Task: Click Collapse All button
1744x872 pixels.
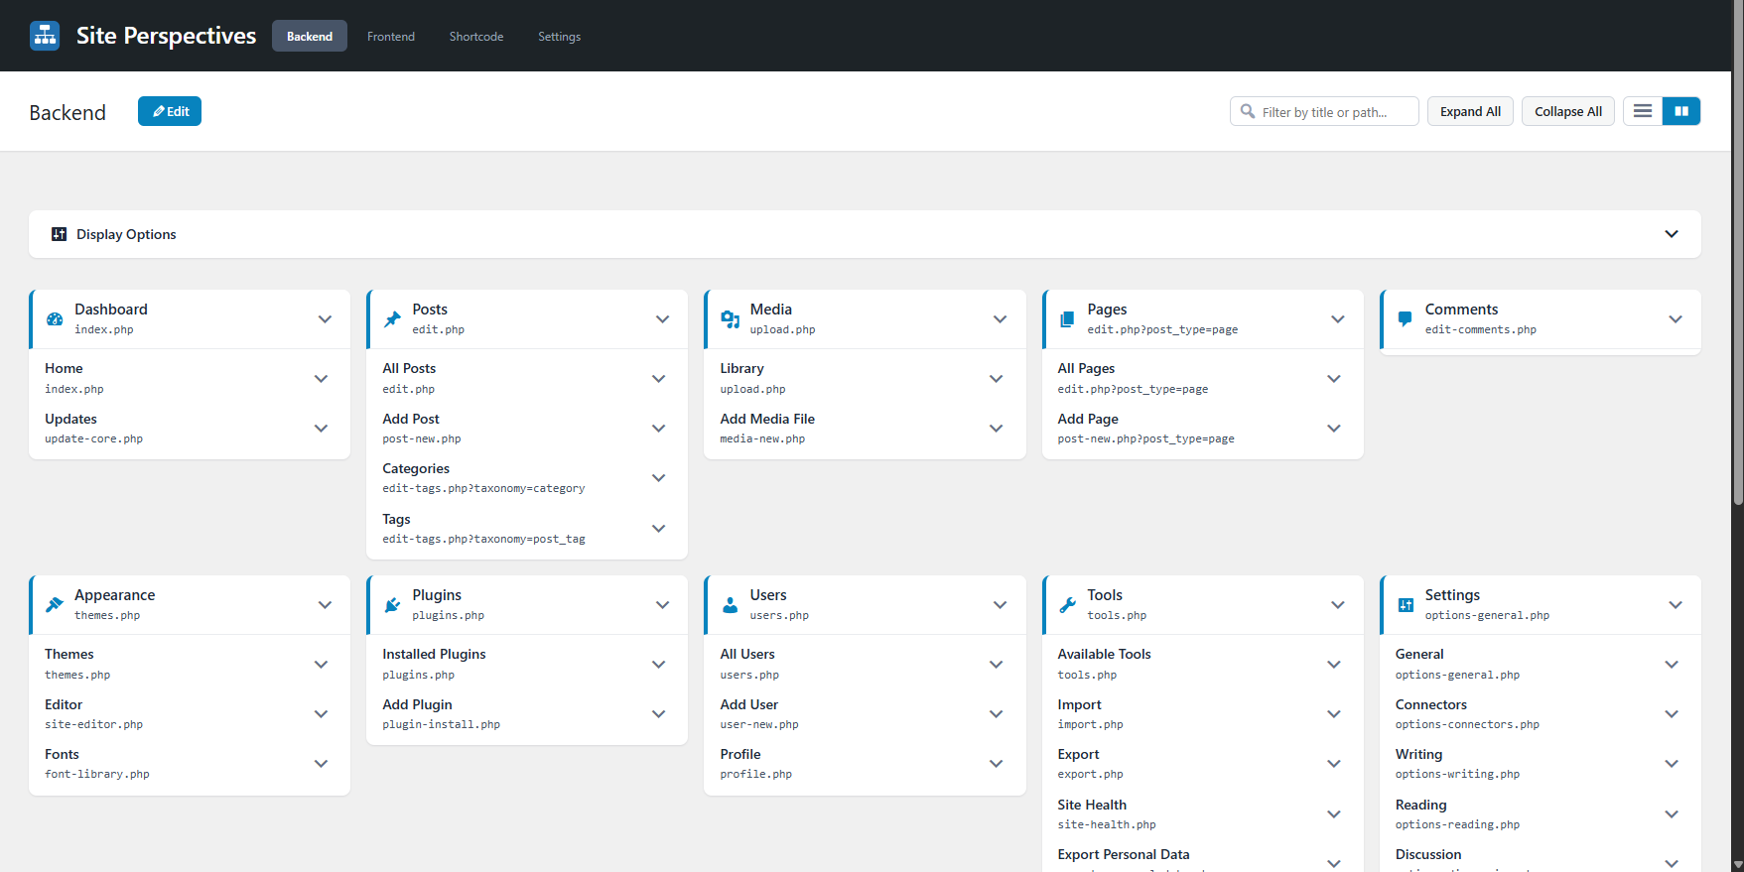Action: tap(1568, 111)
